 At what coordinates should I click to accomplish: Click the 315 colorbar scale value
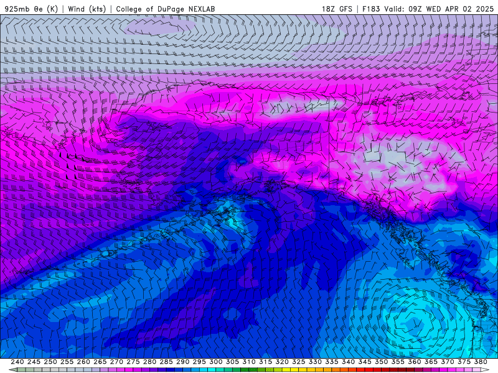pos(265,362)
